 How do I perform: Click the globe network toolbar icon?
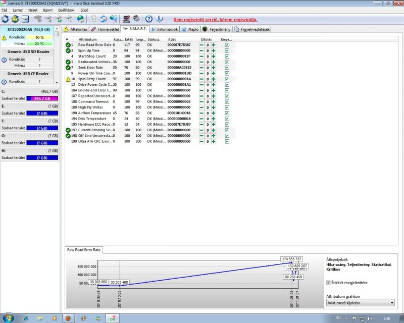[x=81, y=19]
